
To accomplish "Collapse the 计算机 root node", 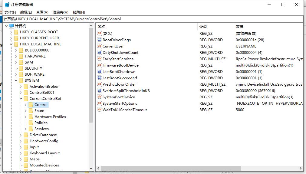I will (6, 26).
